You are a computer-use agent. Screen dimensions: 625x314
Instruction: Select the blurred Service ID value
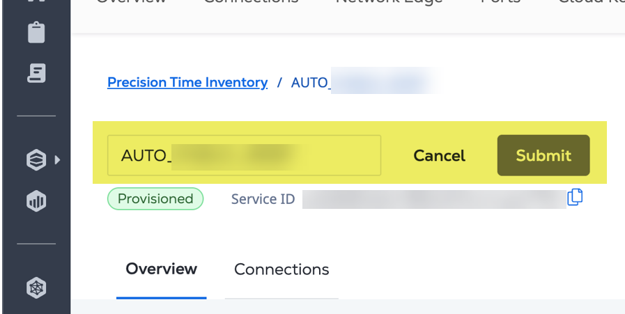click(434, 199)
